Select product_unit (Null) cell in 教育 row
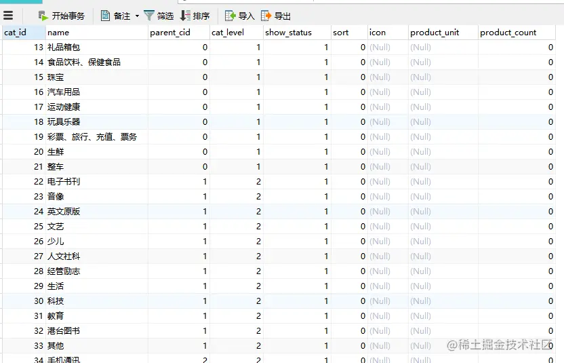 coord(443,316)
